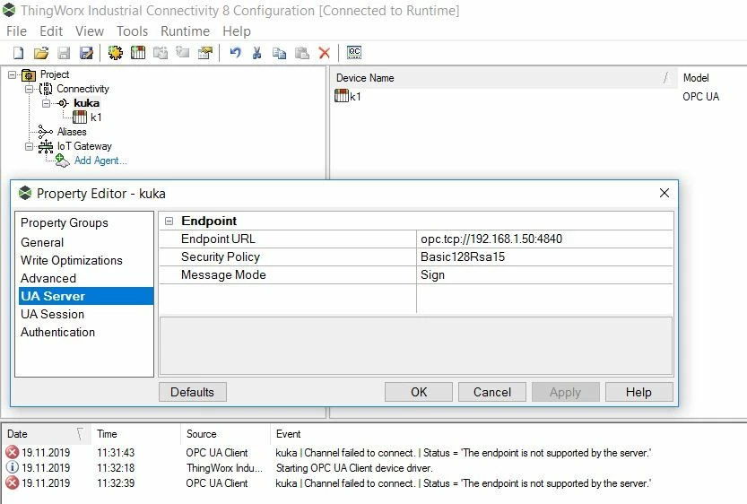
Task: Open the View menu
Action: (x=90, y=31)
